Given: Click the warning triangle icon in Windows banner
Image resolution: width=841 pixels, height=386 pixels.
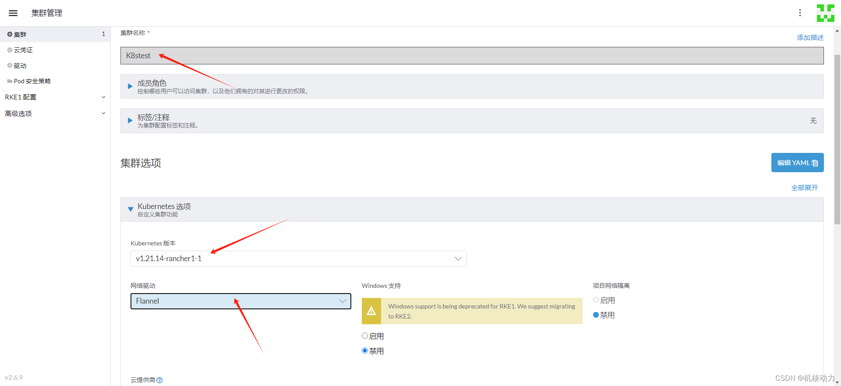Looking at the screenshot, I should point(371,311).
